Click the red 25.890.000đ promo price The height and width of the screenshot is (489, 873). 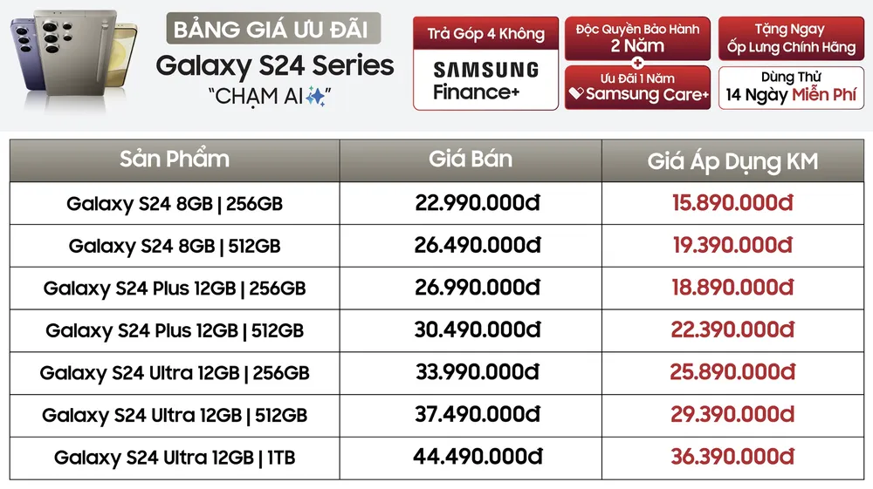click(732, 373)
